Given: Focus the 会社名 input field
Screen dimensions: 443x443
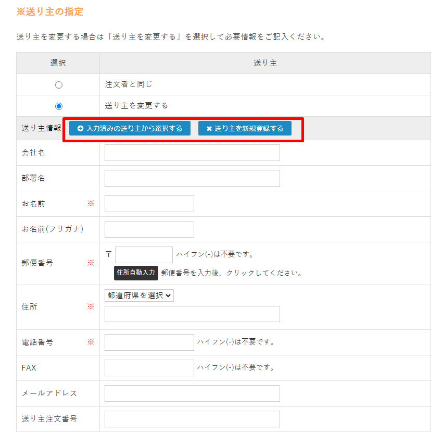Looking at the screenshot, I should tap(192, 153).
